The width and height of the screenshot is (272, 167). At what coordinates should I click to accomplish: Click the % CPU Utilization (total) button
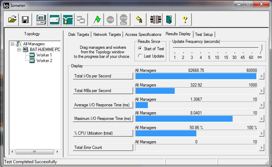[103, 133]
